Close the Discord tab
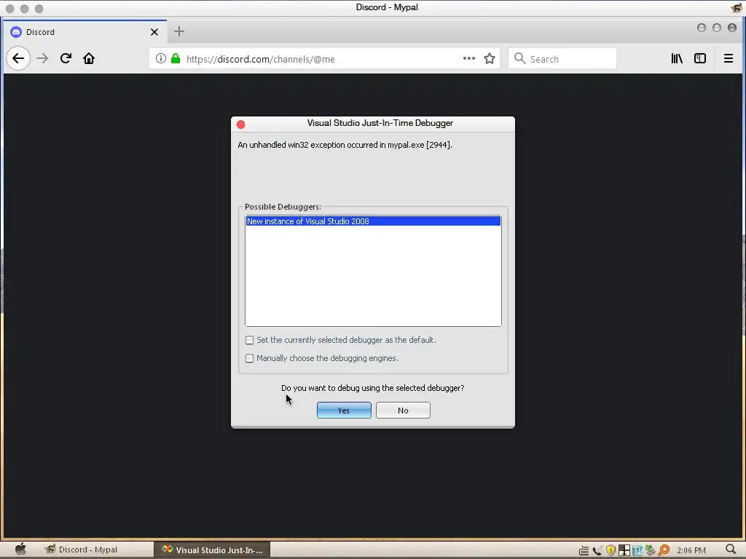This screenshot has width=746, height=559. point(154,32)
